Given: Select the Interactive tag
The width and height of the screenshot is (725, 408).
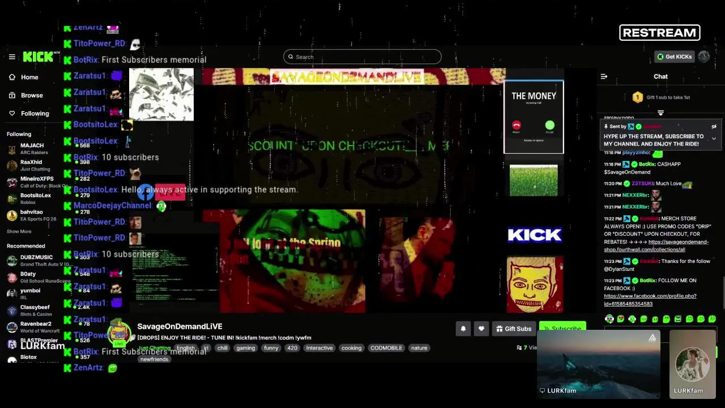Looking at the screenshot, I should tap(319, 348).
